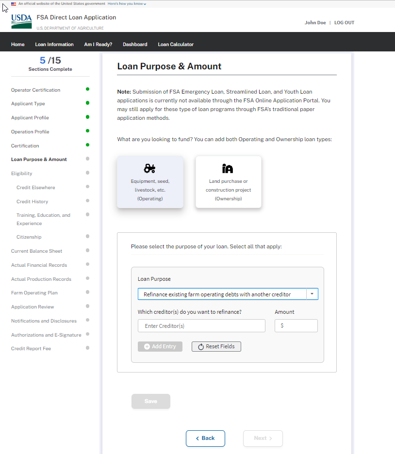This screenshot has height=454, width=395.
Task: Click the US flag icon in banner
Action: click(x=13, y=4)
